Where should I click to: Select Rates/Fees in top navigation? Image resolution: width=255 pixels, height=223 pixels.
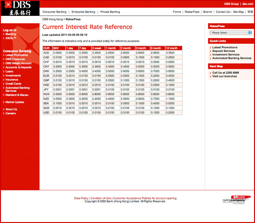[x=192, y=12]
